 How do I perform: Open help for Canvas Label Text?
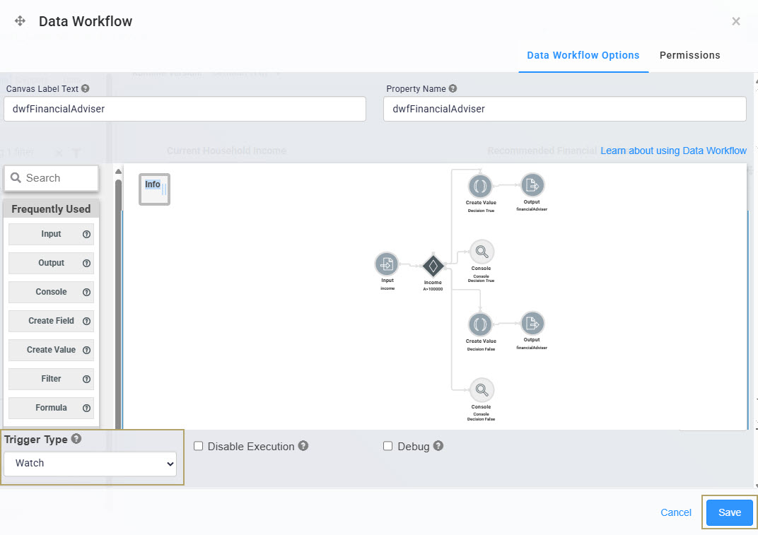pos(85,88)
